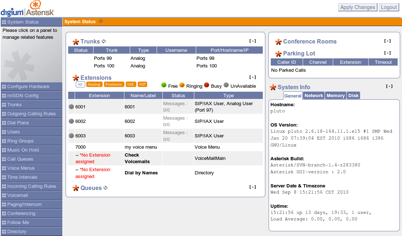
Task: Click the Digium Asterisk logo
Action: pos(27,8)
